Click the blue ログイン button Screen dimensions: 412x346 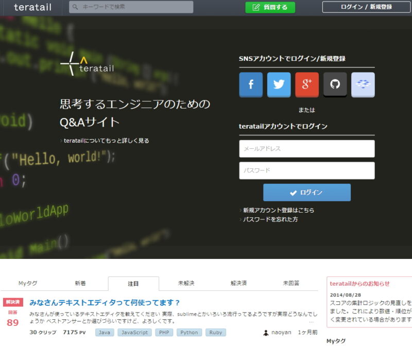pyautogui.click(x=306, y=192)
